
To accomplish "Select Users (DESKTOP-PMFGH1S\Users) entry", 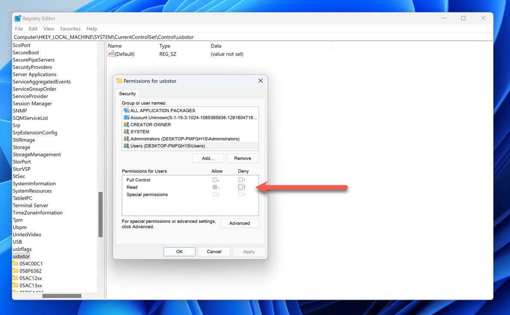I will click(190, 146).
